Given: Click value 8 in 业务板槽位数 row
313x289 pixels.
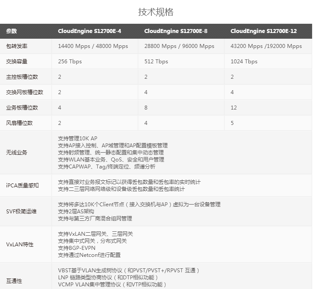Looking at the screenshot, I should (146, 107).
